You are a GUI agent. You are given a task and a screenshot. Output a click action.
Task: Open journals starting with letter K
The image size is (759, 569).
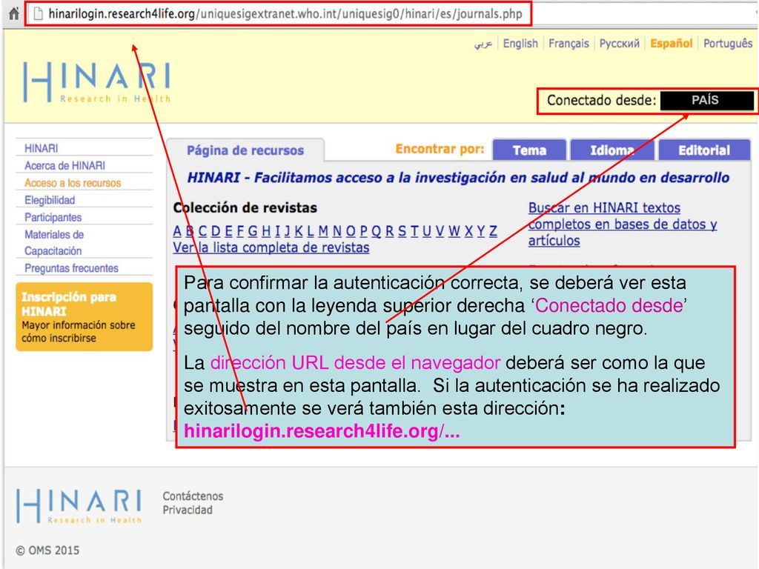299,231
